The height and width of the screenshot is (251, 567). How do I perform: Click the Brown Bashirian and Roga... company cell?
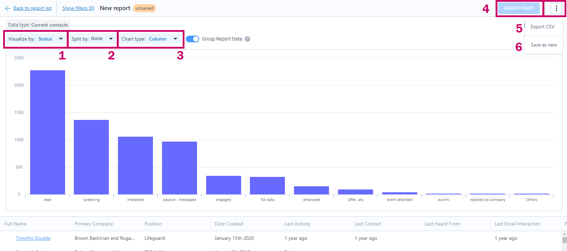pos(105,238)
